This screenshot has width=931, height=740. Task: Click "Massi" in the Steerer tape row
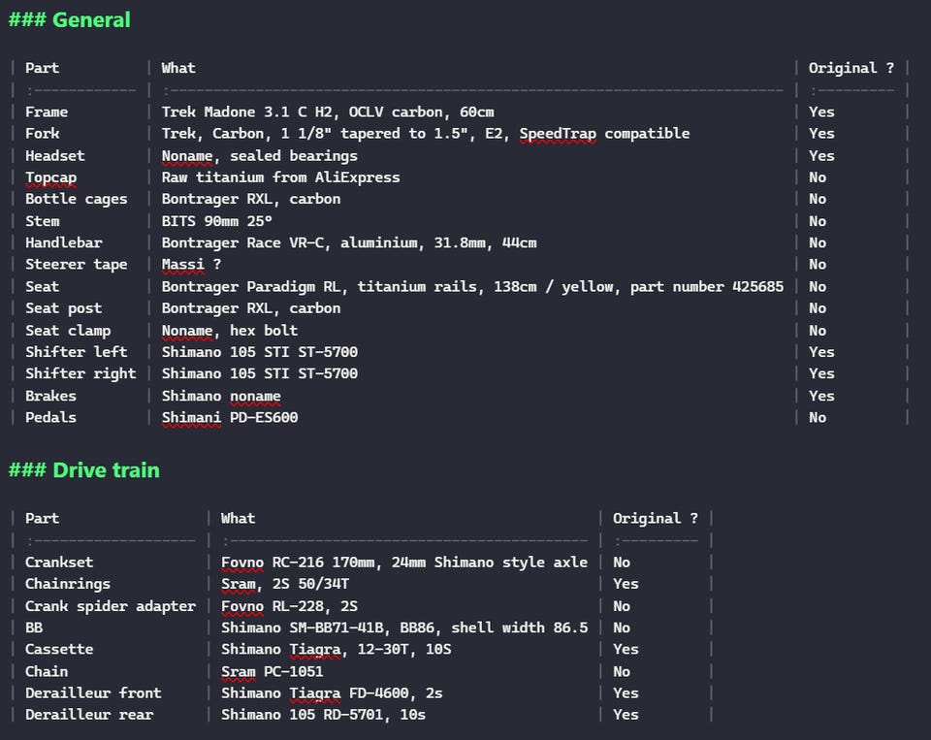(x=182, y=265)
